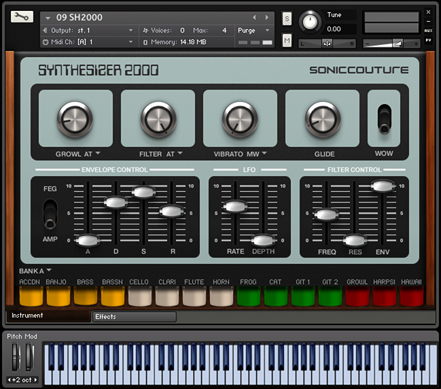Open the Purge dropdown menu
The height and width of the screenshot is (389, 441).
tap(254, 30)
